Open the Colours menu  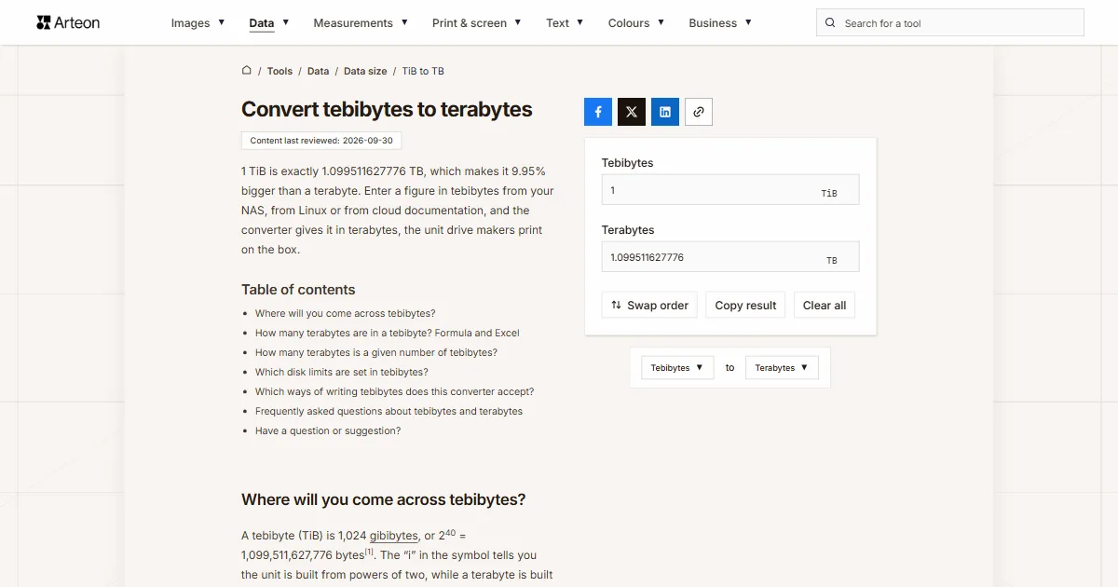click(x=636, y=23)
